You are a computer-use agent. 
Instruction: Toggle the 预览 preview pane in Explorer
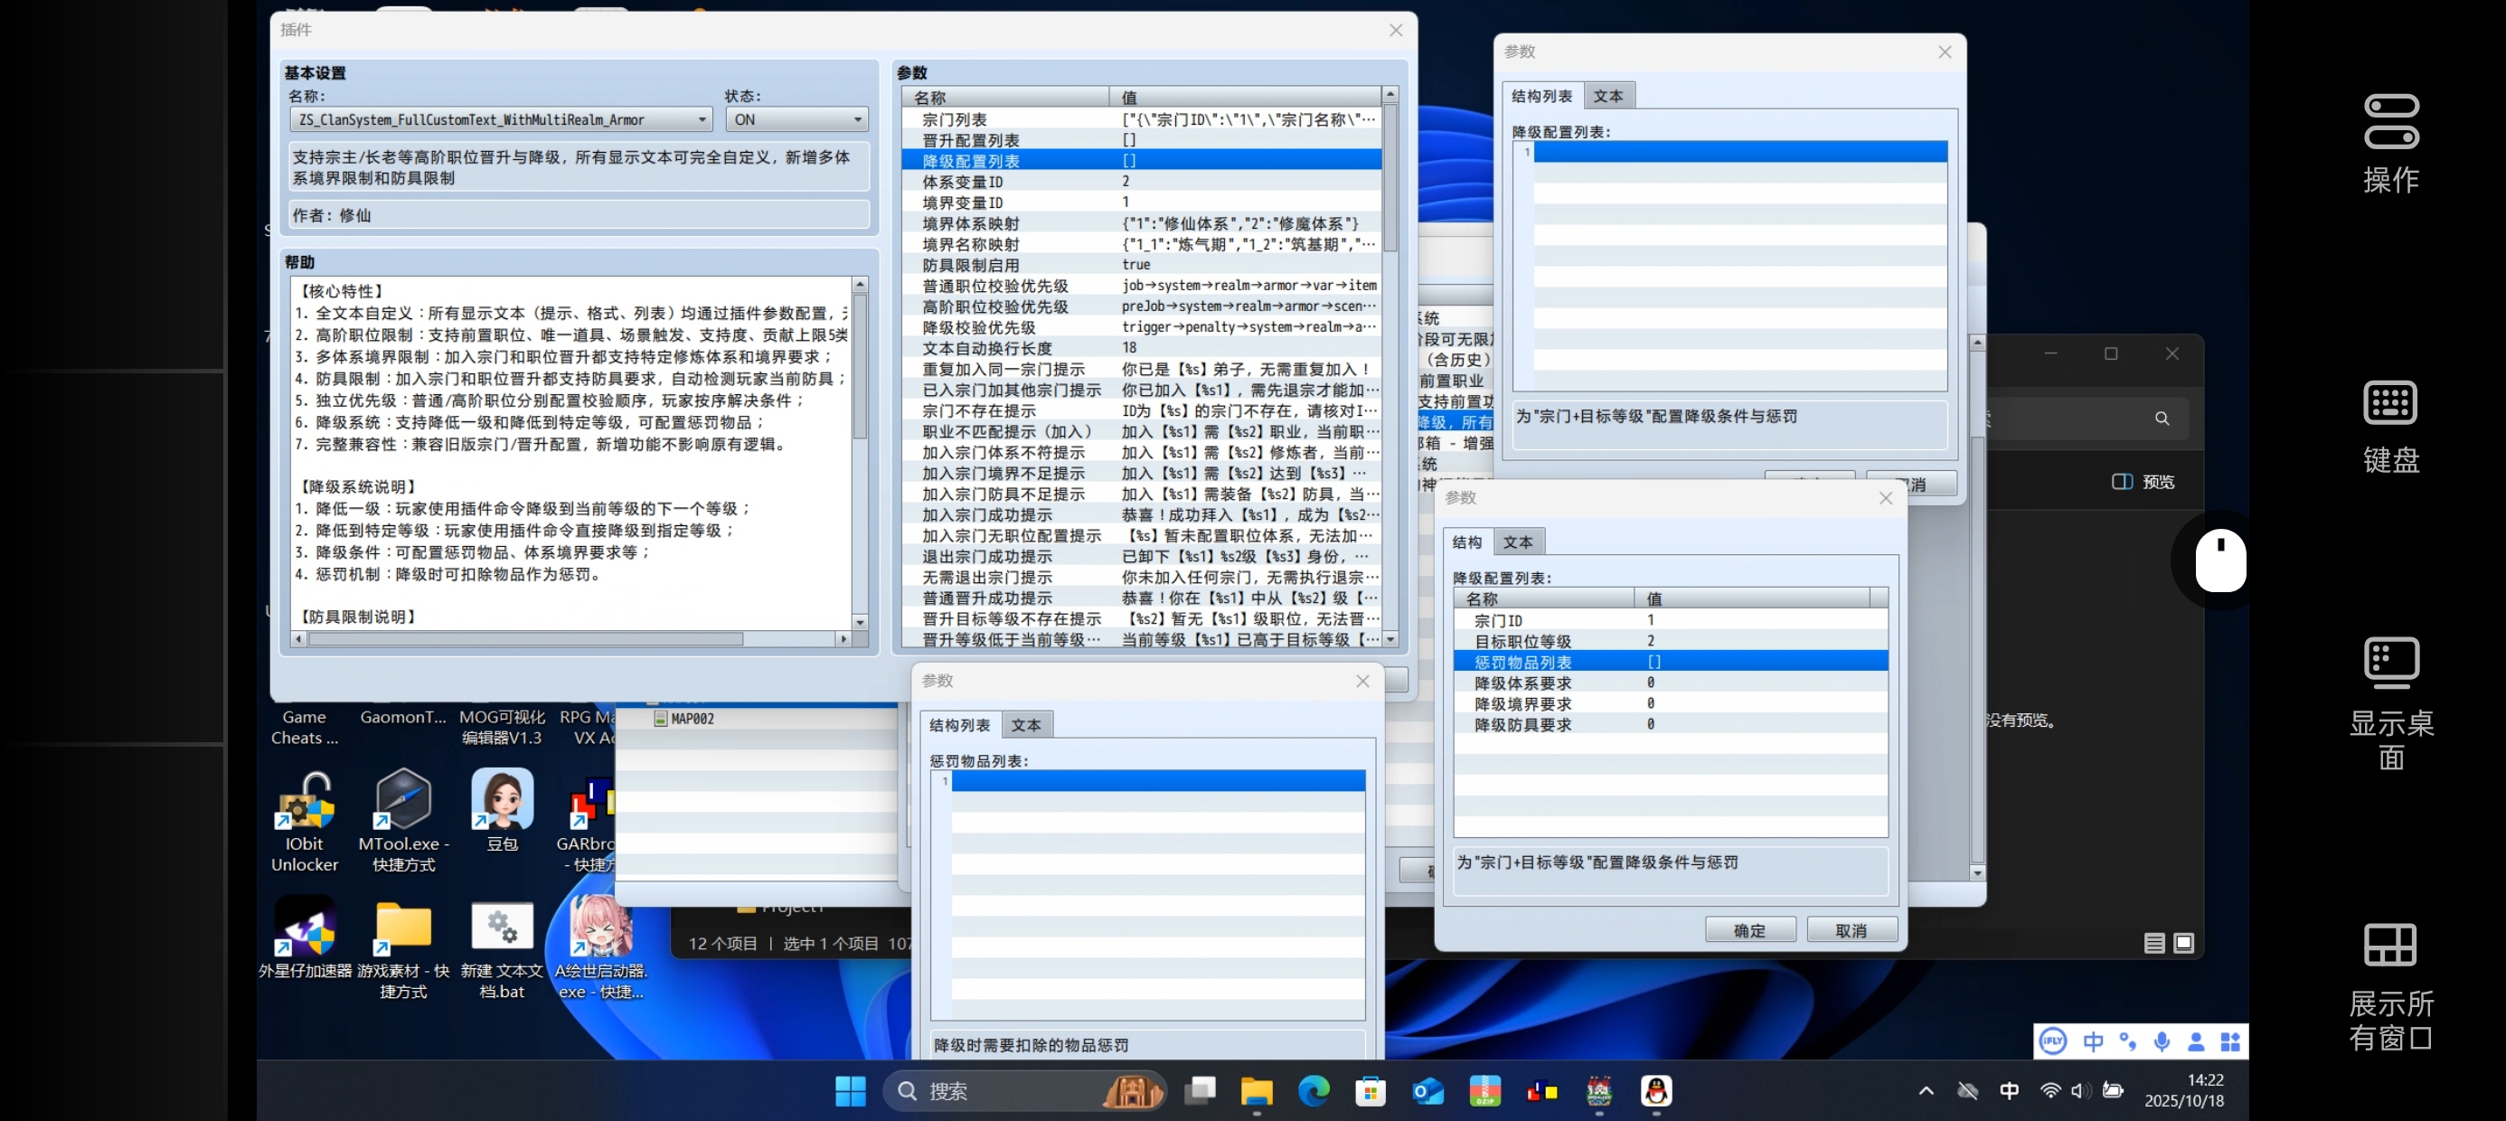[x=2143, y=482]
